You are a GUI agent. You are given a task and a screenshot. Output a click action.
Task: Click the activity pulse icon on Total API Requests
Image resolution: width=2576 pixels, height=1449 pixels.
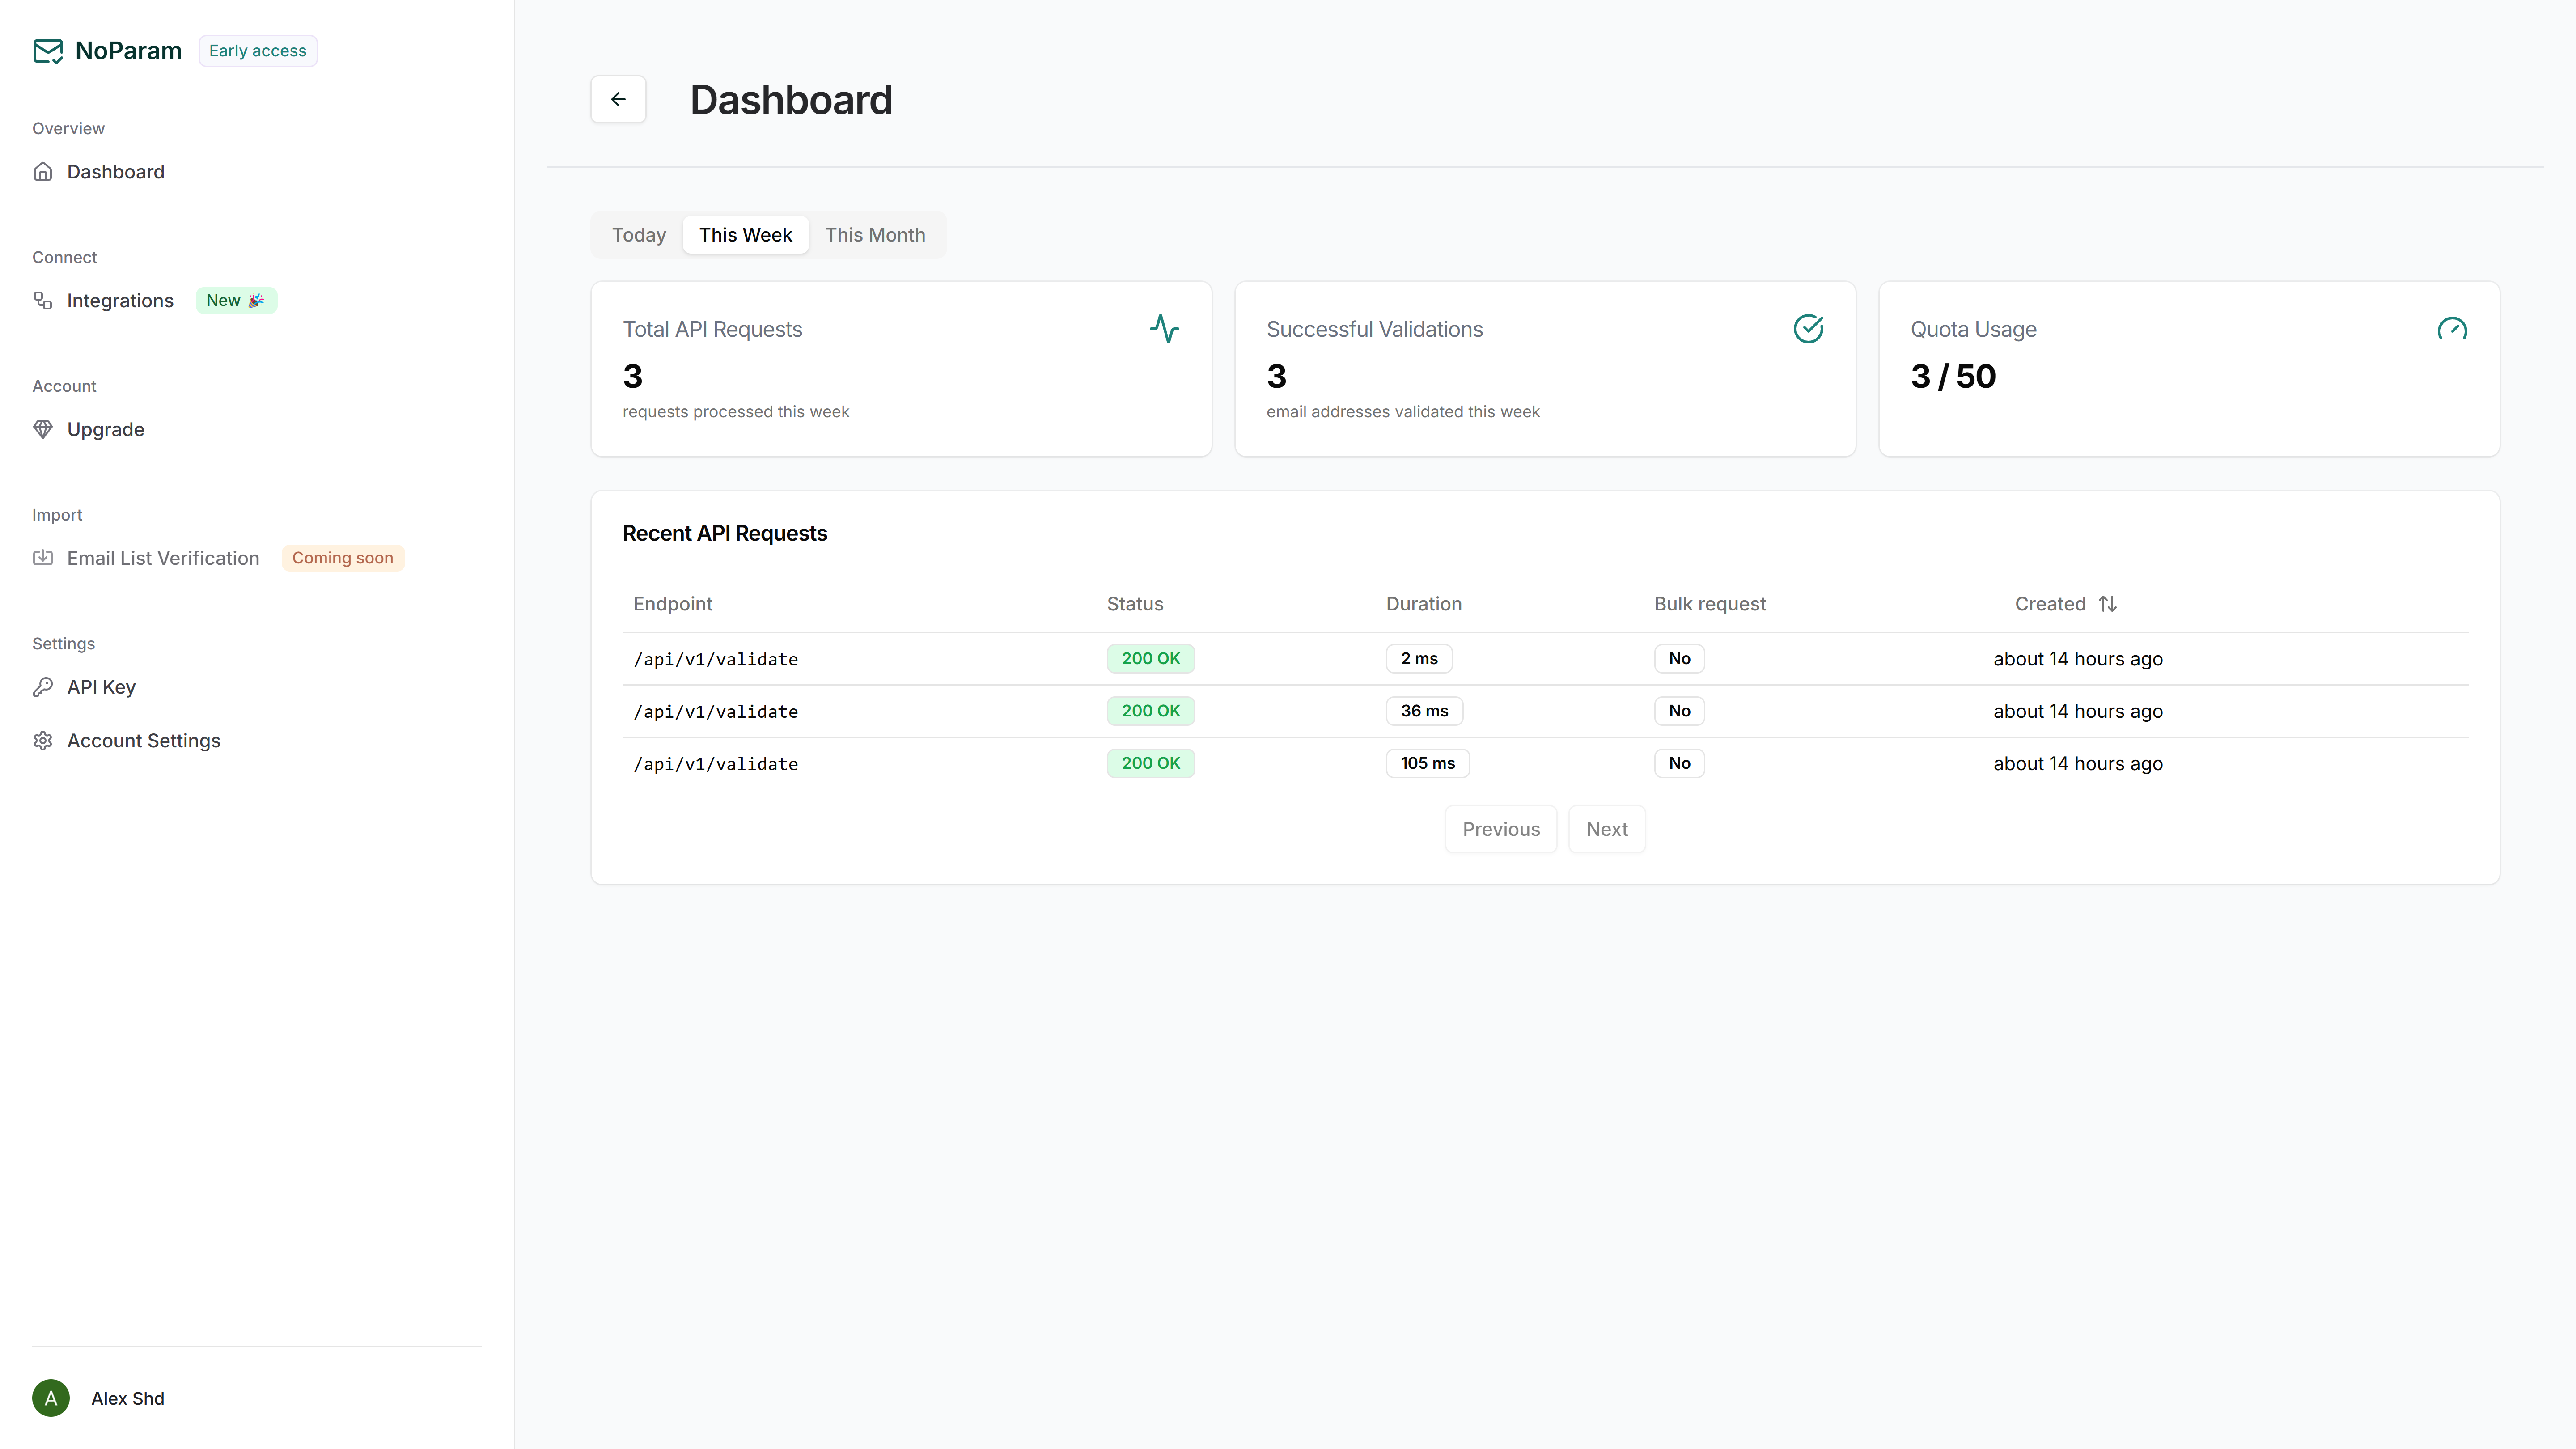tap(1164, 329)
